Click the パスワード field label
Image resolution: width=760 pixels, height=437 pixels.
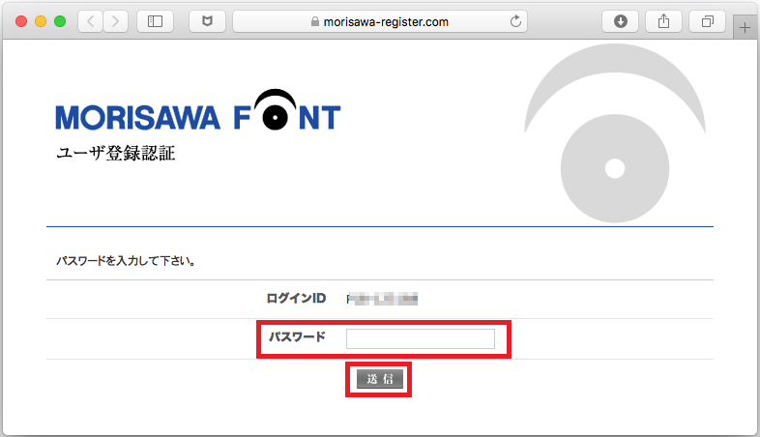coord(297,337)
